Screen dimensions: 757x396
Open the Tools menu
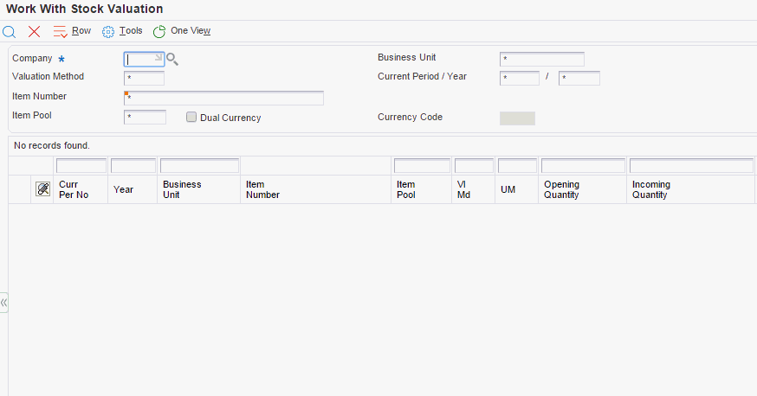(x=131, y=31)
